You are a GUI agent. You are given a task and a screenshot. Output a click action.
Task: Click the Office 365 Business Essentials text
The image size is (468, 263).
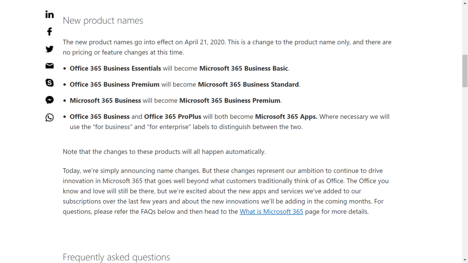pos(115,69)
